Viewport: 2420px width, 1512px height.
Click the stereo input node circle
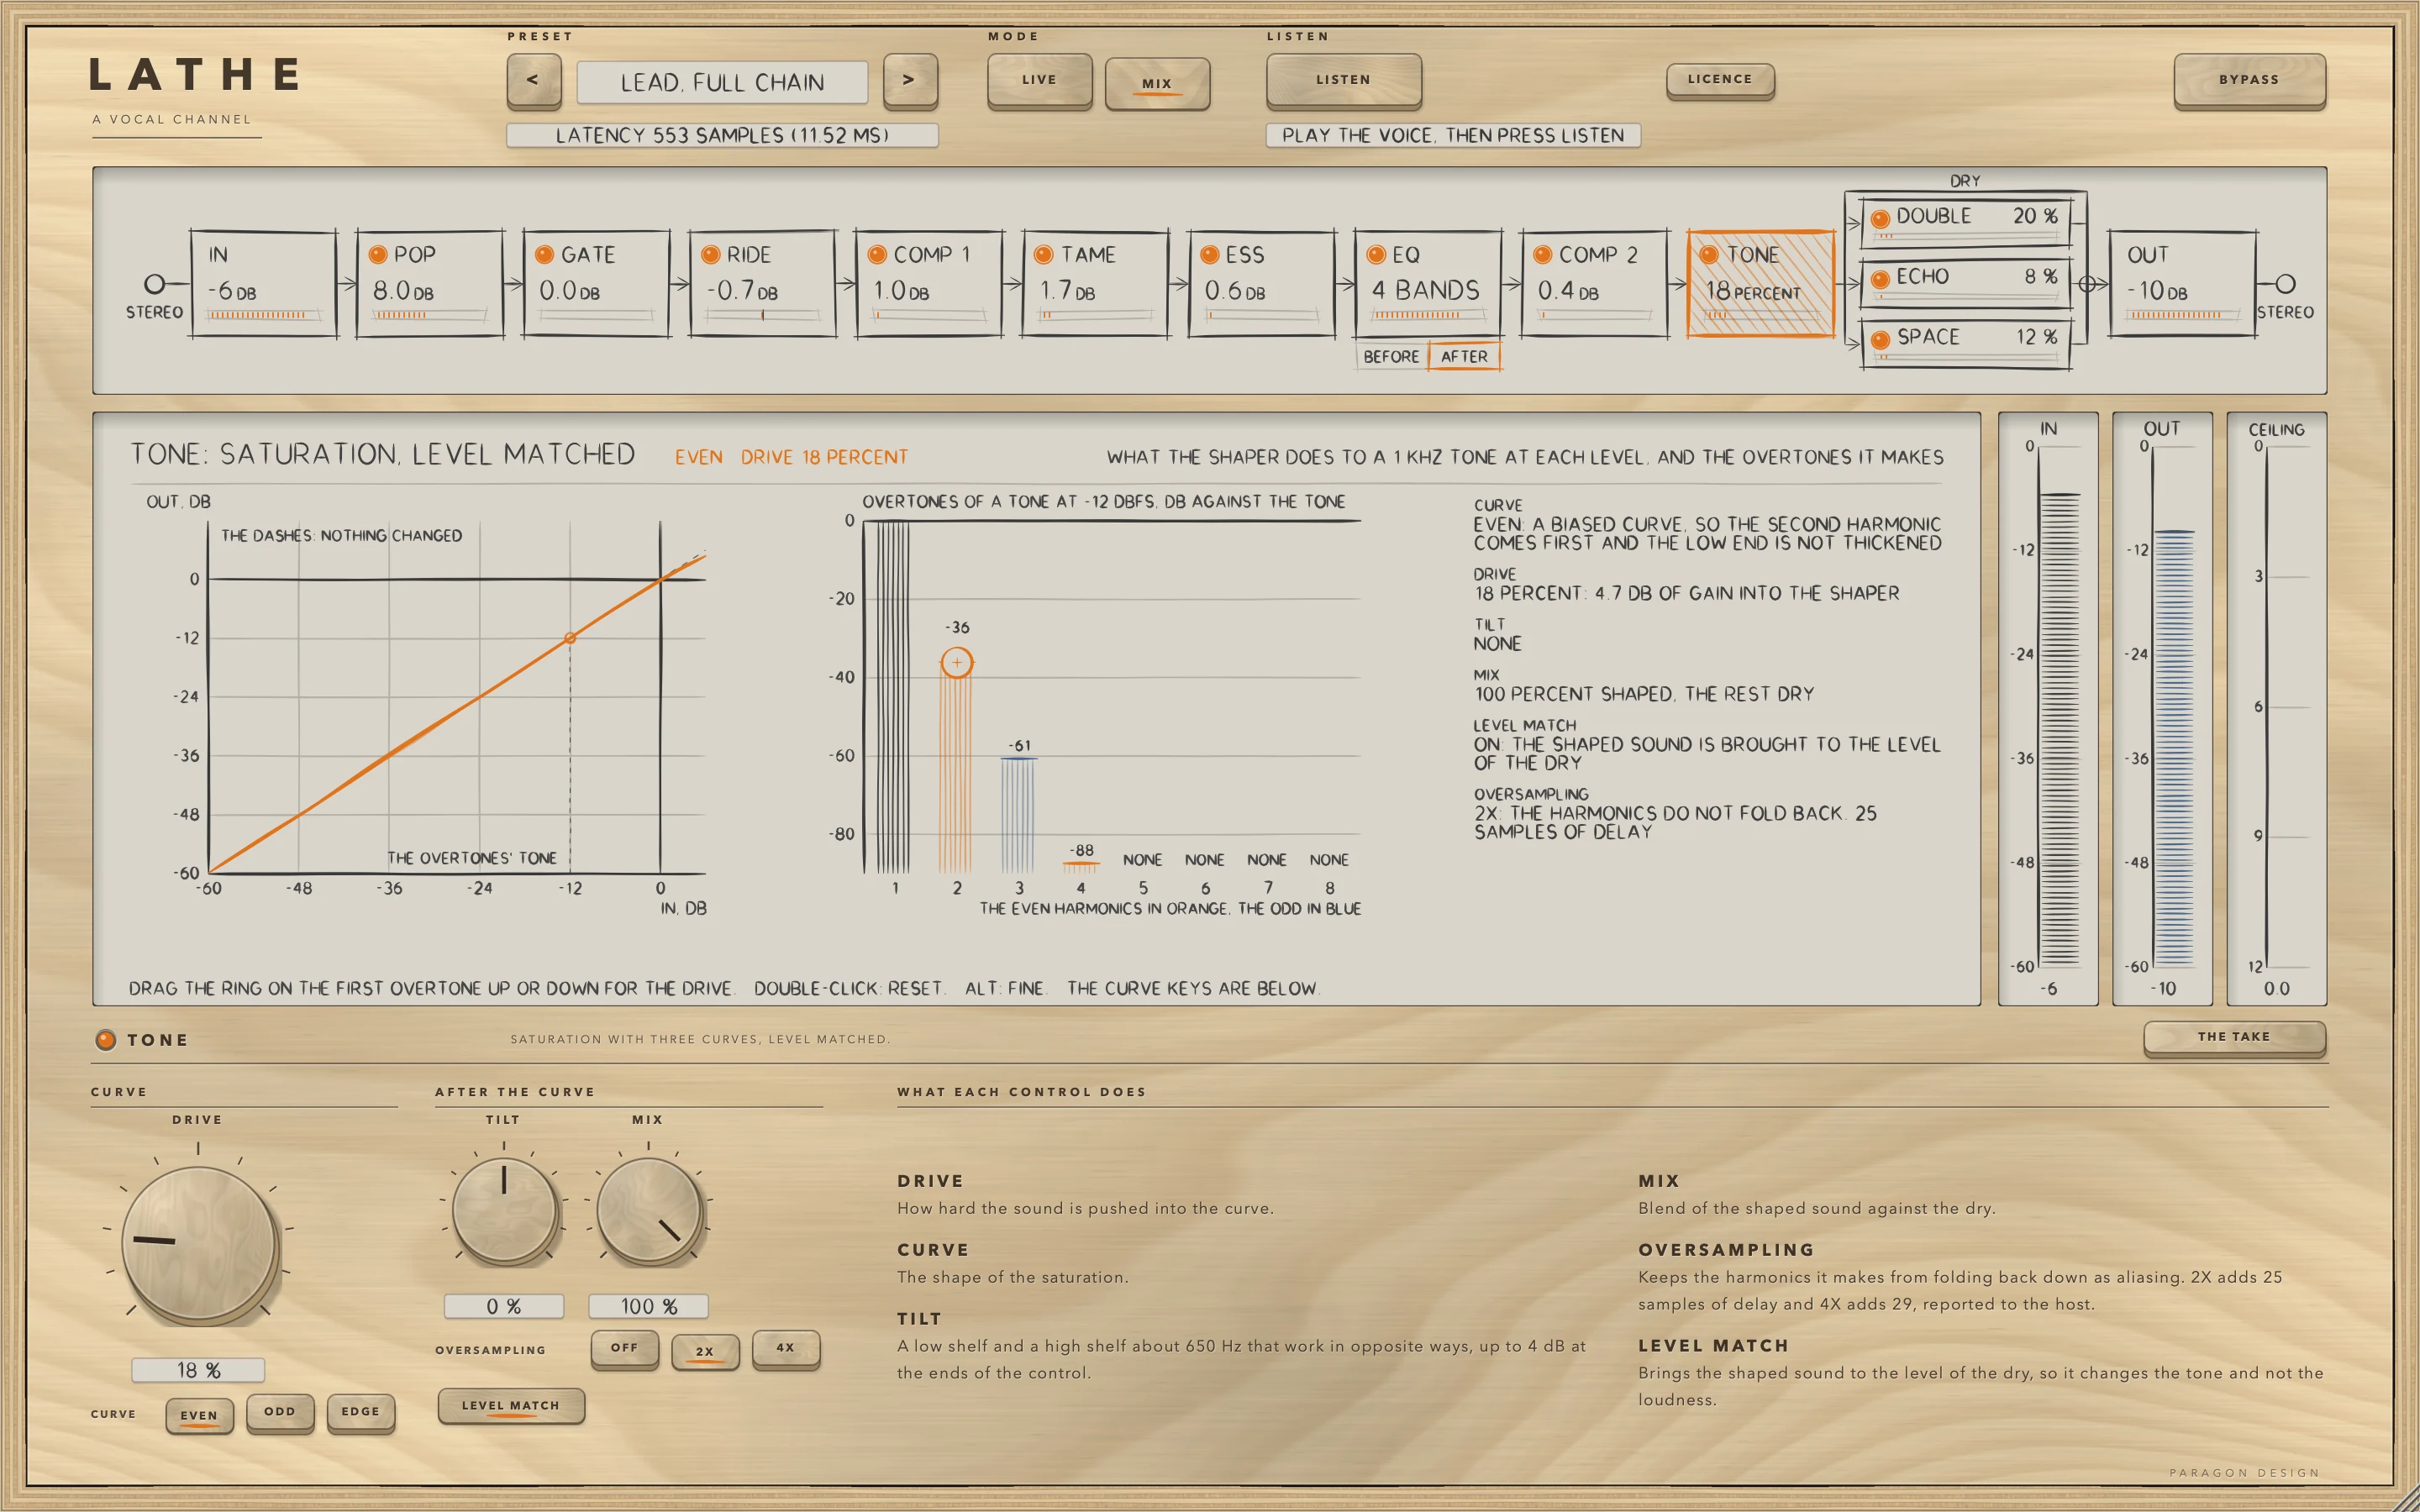click(154, 284)
